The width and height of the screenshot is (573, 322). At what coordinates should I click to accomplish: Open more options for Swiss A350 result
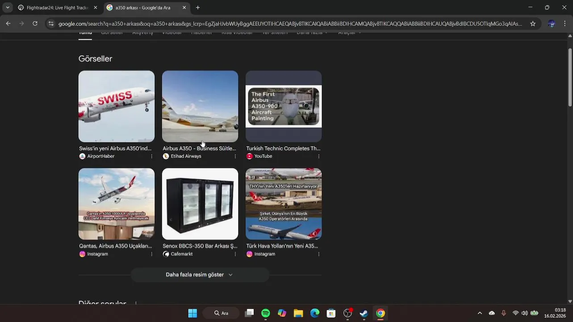click(151, 156)
